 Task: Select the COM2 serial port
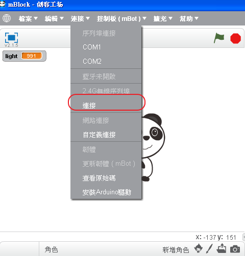pyautogui.click(x=106, y=61)
